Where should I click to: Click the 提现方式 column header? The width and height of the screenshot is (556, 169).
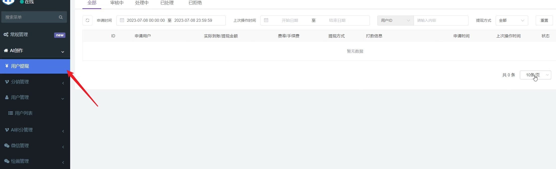coord(337,36)
